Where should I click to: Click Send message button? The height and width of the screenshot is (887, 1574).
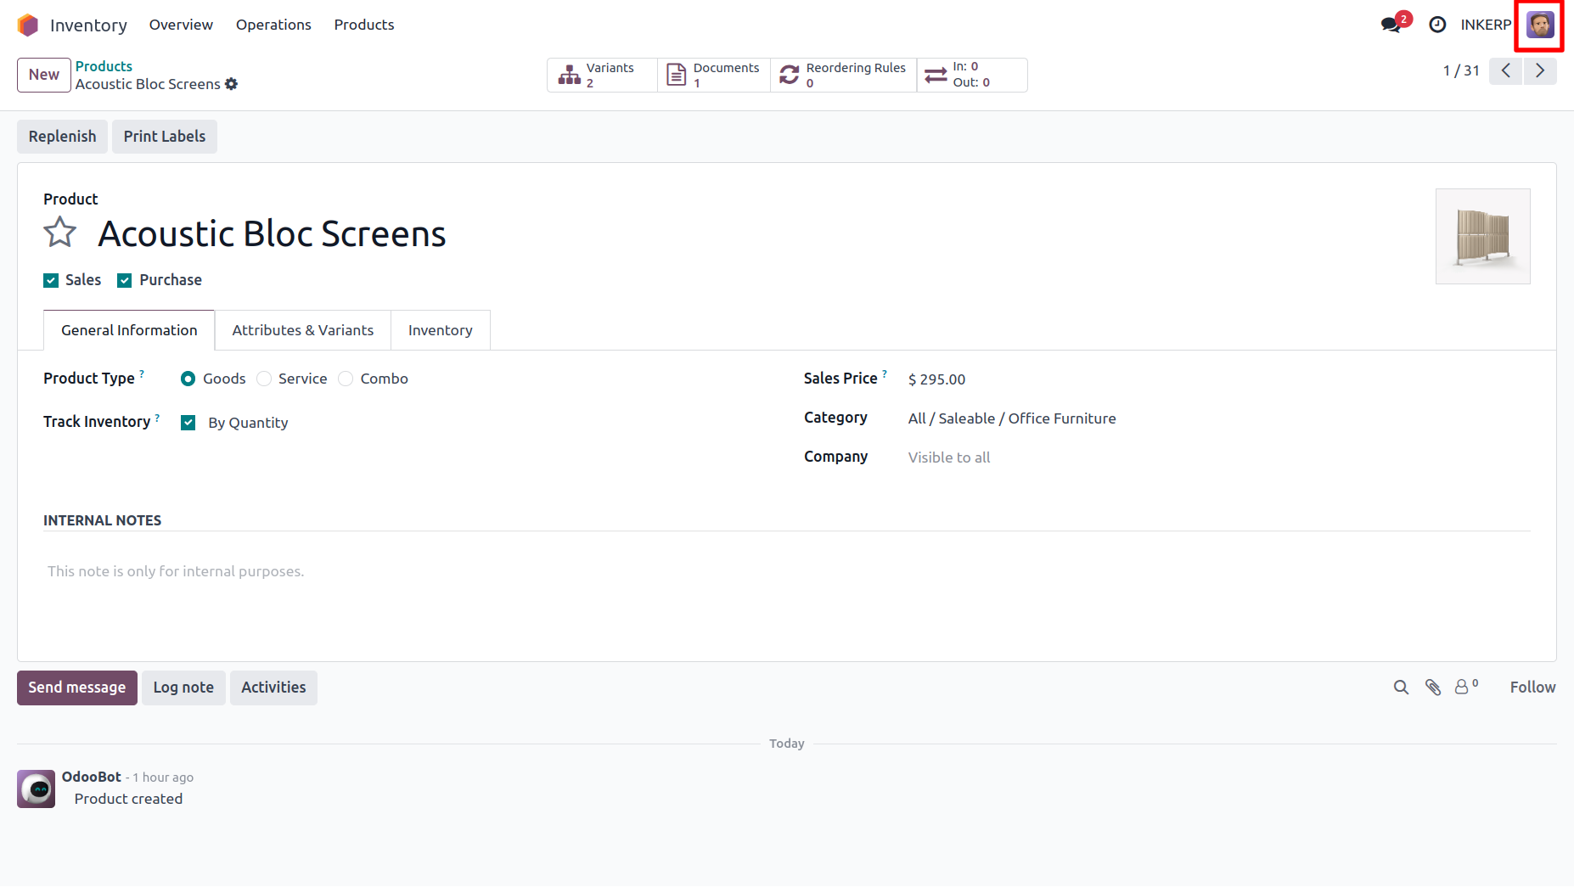[x=77, y=688]
